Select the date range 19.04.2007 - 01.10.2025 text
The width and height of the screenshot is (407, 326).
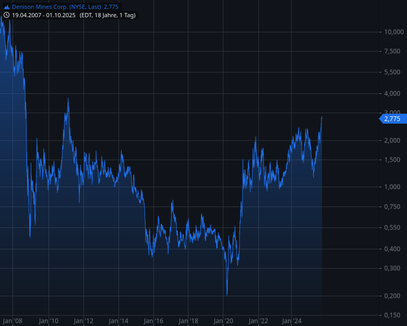point(44,15)
